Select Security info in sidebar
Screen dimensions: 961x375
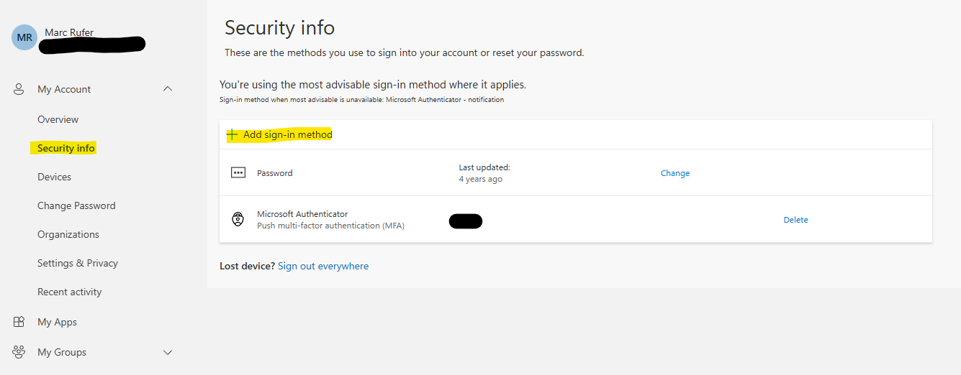tap(66, 148)
